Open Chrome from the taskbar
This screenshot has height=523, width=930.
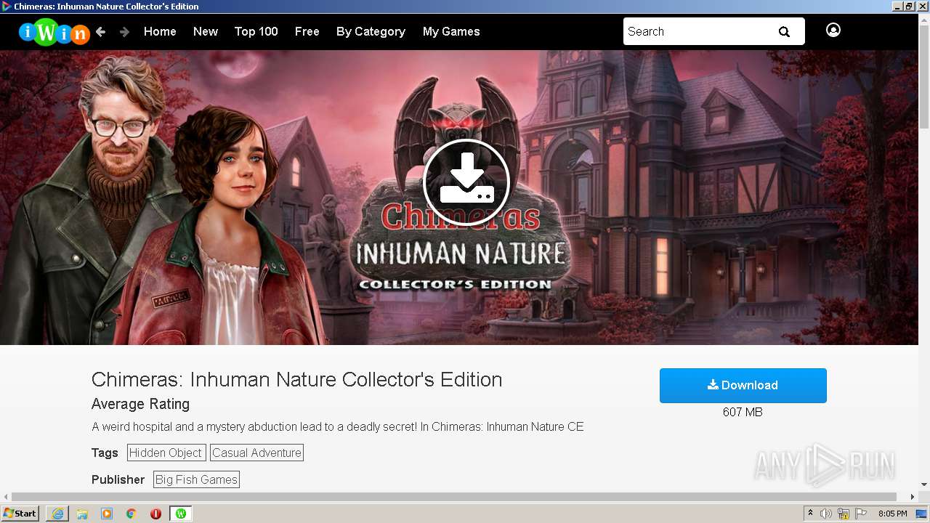pyautogui.click(x=132, y=514)
